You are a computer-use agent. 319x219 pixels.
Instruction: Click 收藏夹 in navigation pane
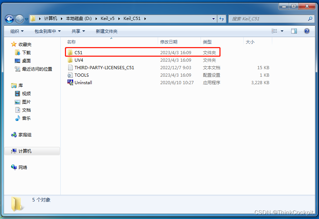tap(25, 44)
